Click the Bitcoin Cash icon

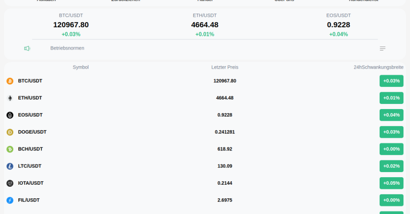tap(10, 149)
